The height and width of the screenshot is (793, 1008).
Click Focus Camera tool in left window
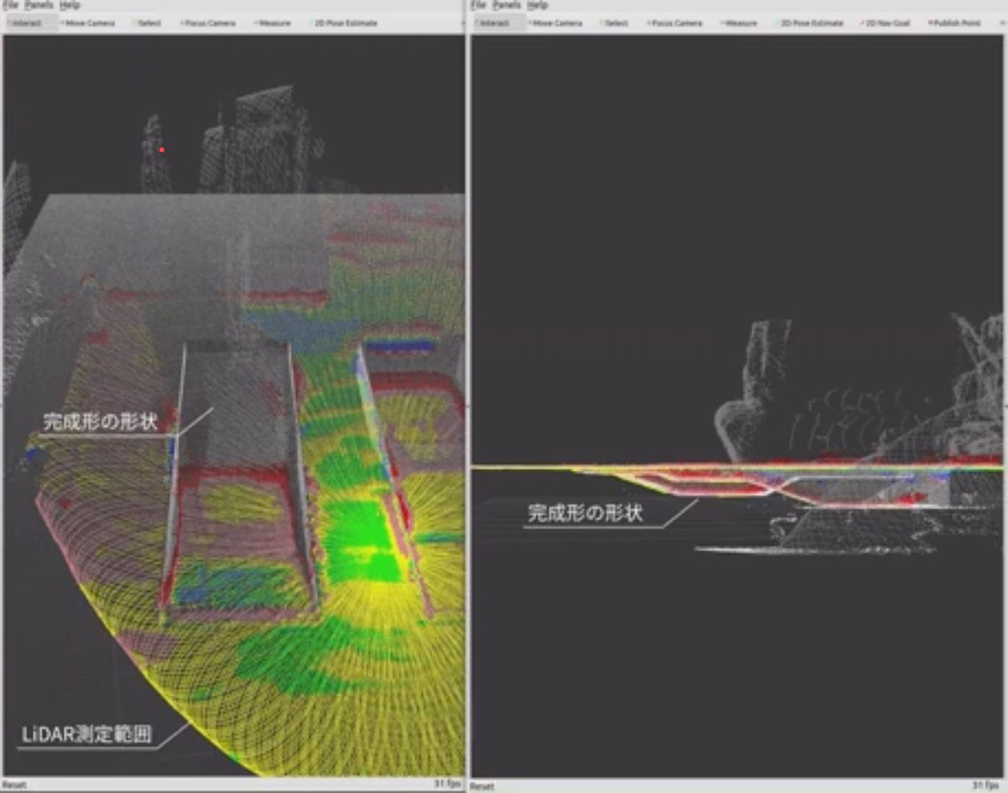point(209,23)
